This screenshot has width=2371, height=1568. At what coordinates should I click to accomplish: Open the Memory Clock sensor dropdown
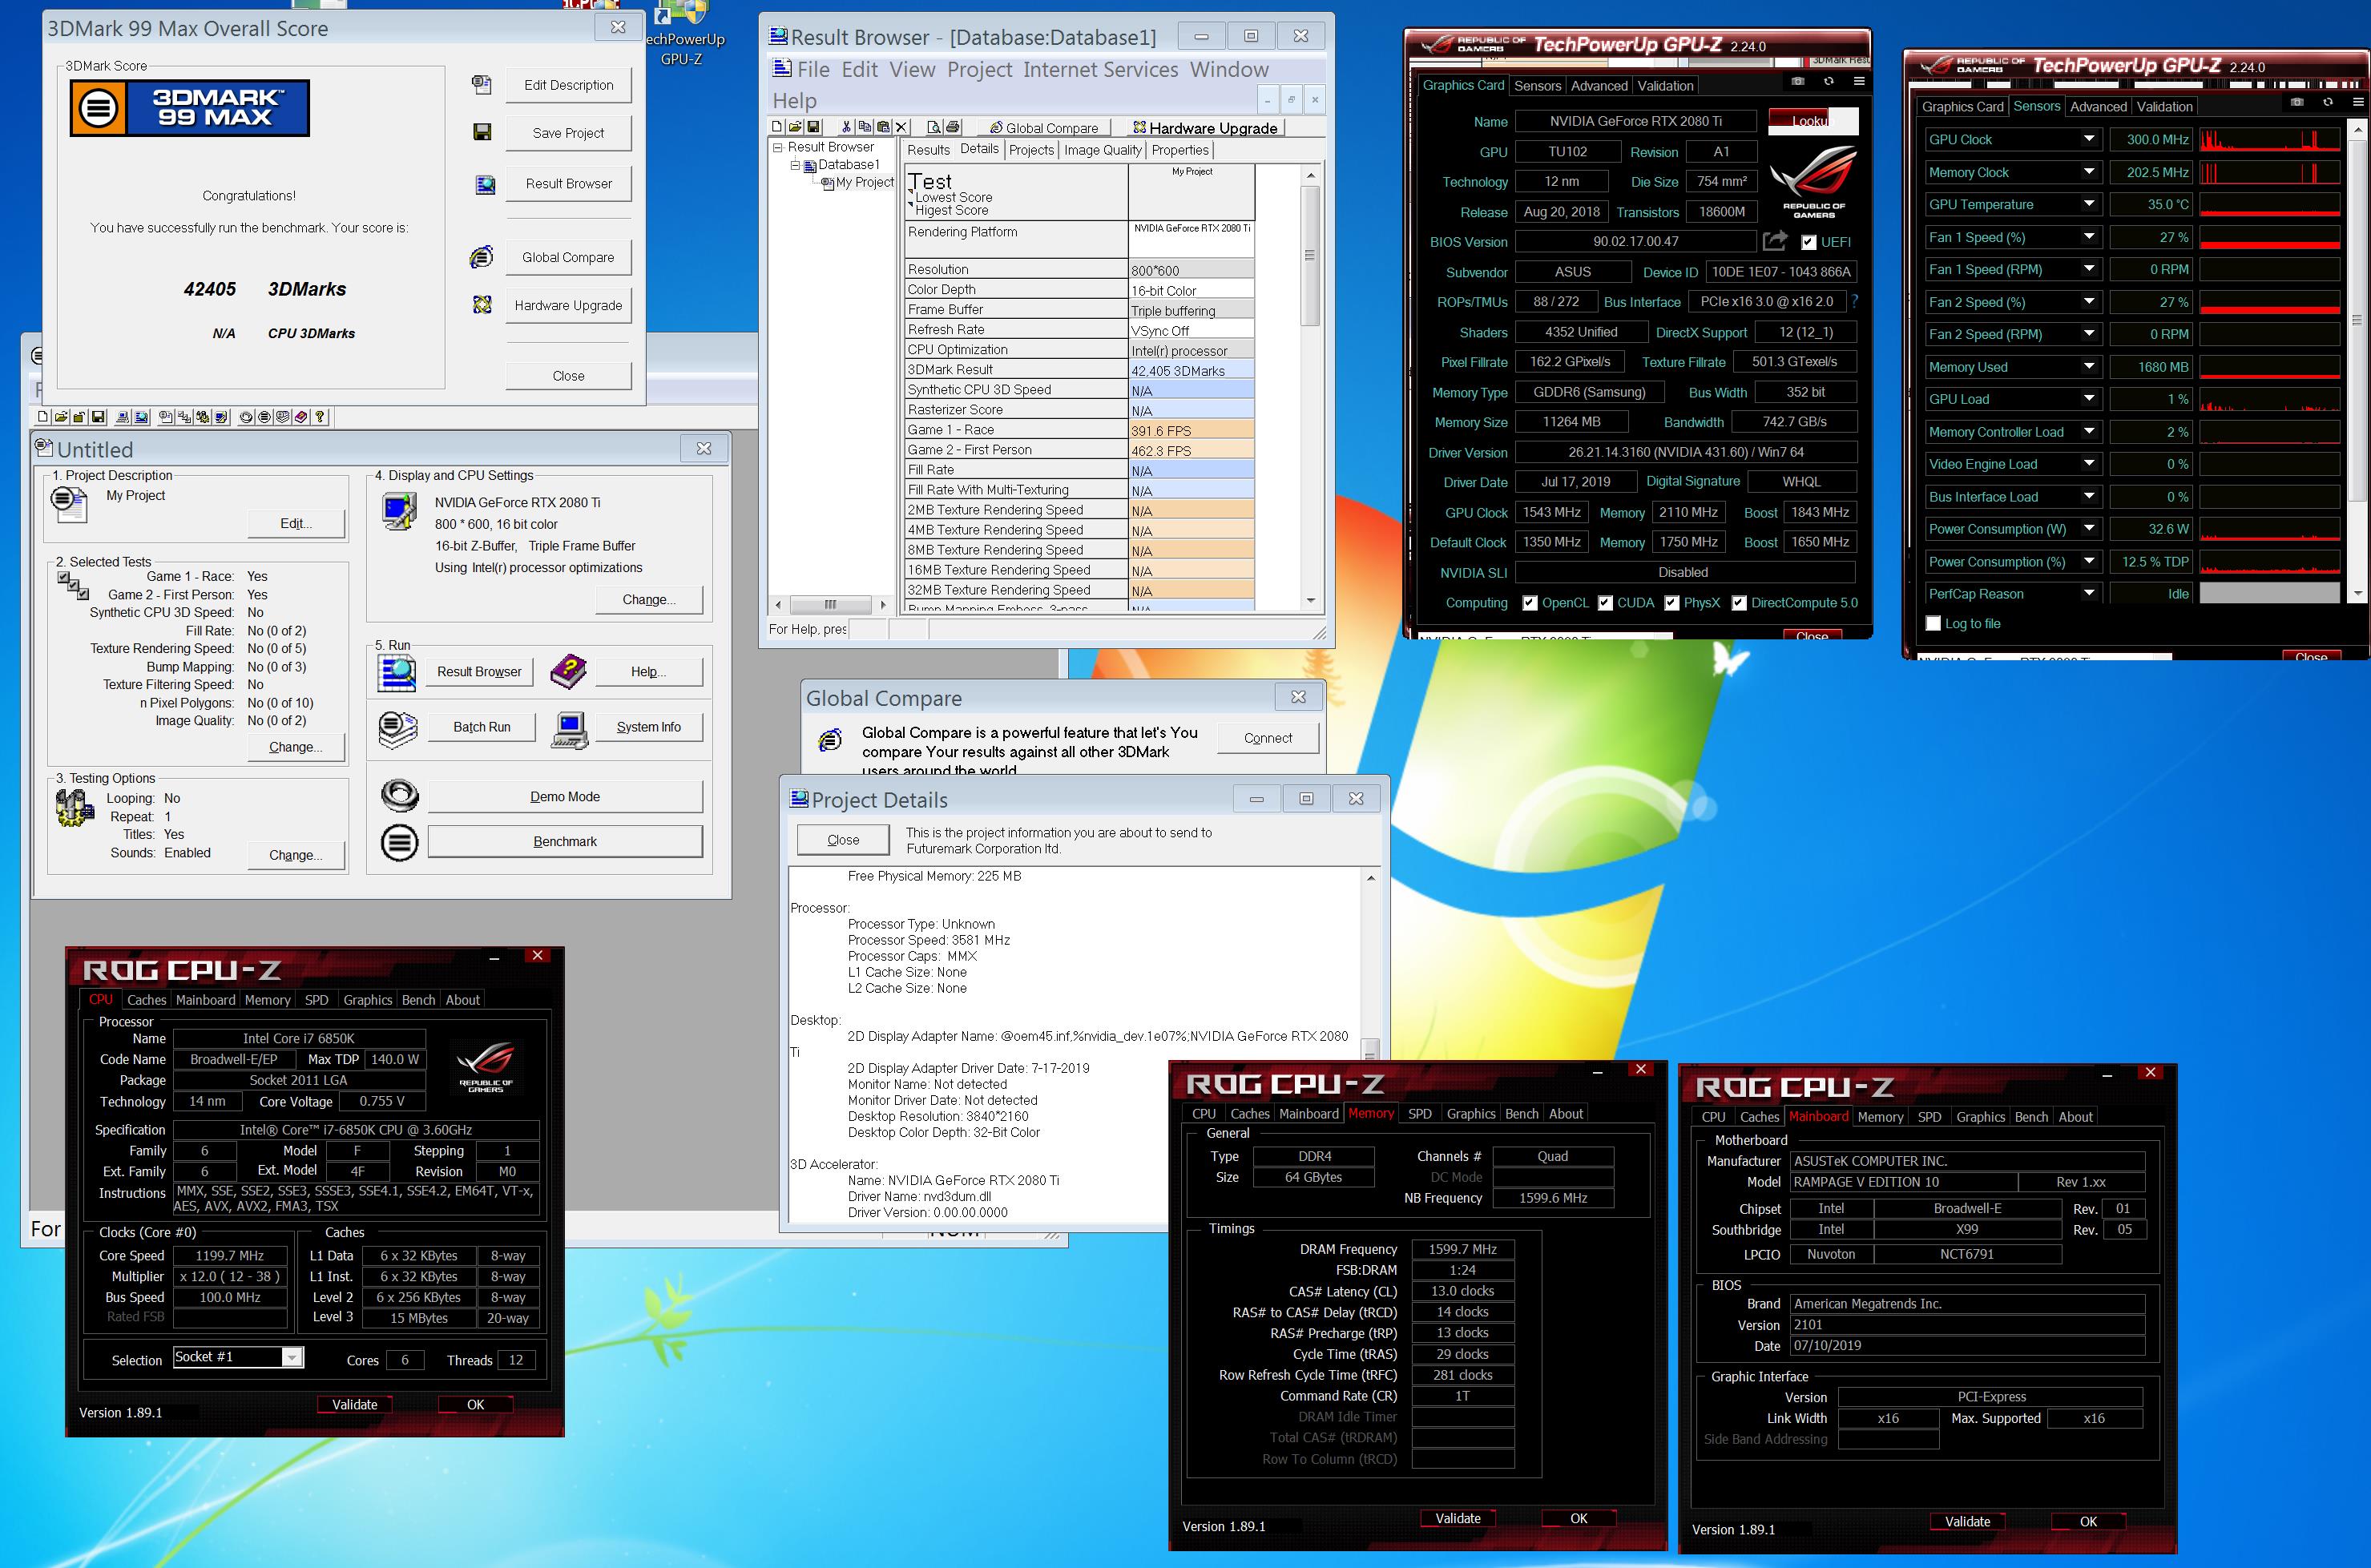click(2089, 172)
